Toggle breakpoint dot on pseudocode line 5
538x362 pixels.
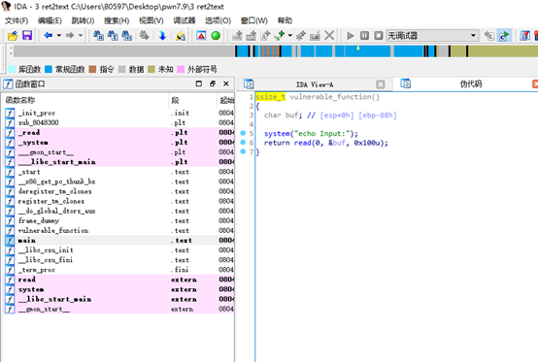click(x=243, y=133)
